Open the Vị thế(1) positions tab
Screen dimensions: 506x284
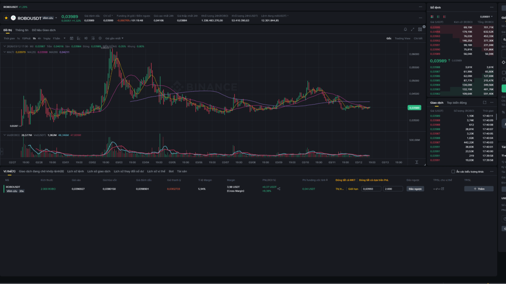[x=9, y=171]
